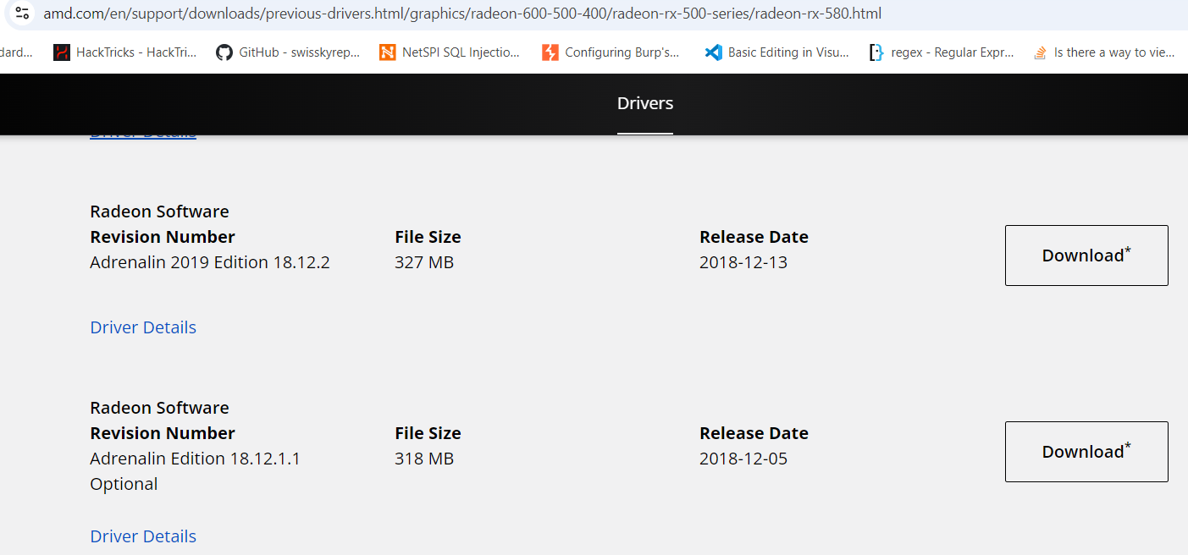Screen dimensions: 1188x555
Task: Select the Drivers tab
Action: click(x=645, y=104)
